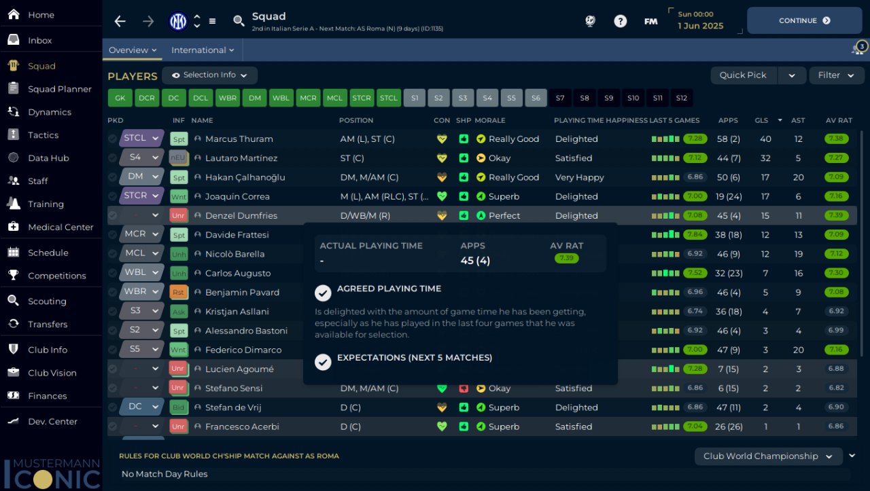The width and height of the screenshot is (870, 491).
Task: Open the Competitions section
Action: pos(57,276)
